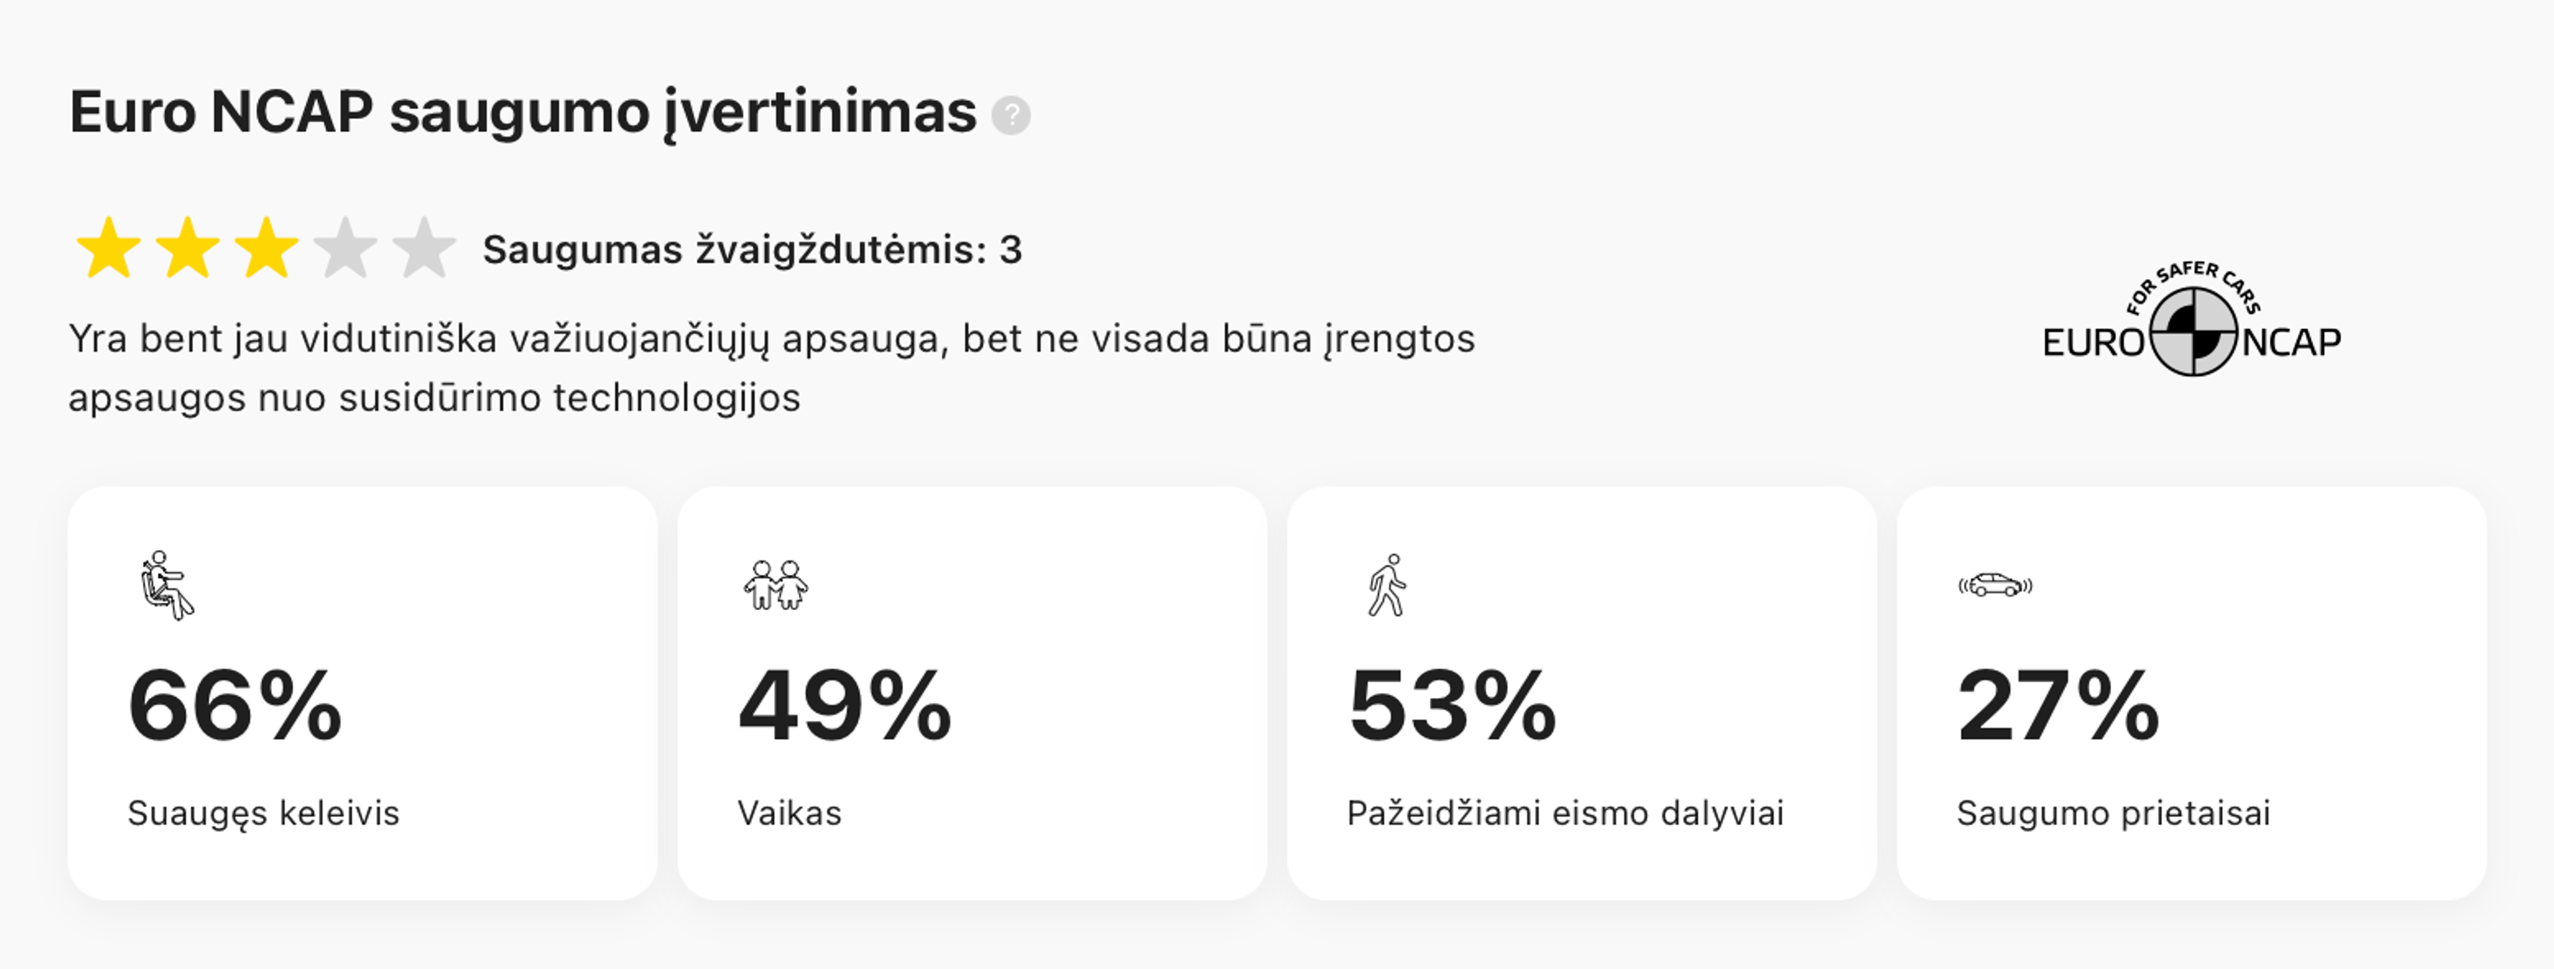Click the walking pedestrian icon

[1387, 586]
